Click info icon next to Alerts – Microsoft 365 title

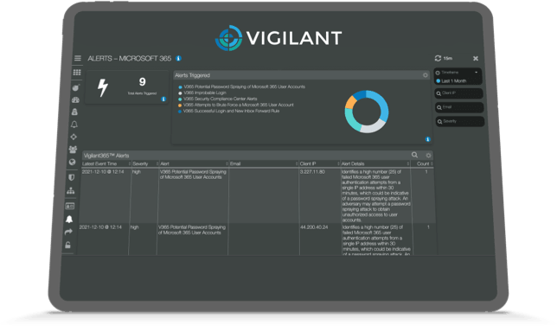[x=178, y=58]
